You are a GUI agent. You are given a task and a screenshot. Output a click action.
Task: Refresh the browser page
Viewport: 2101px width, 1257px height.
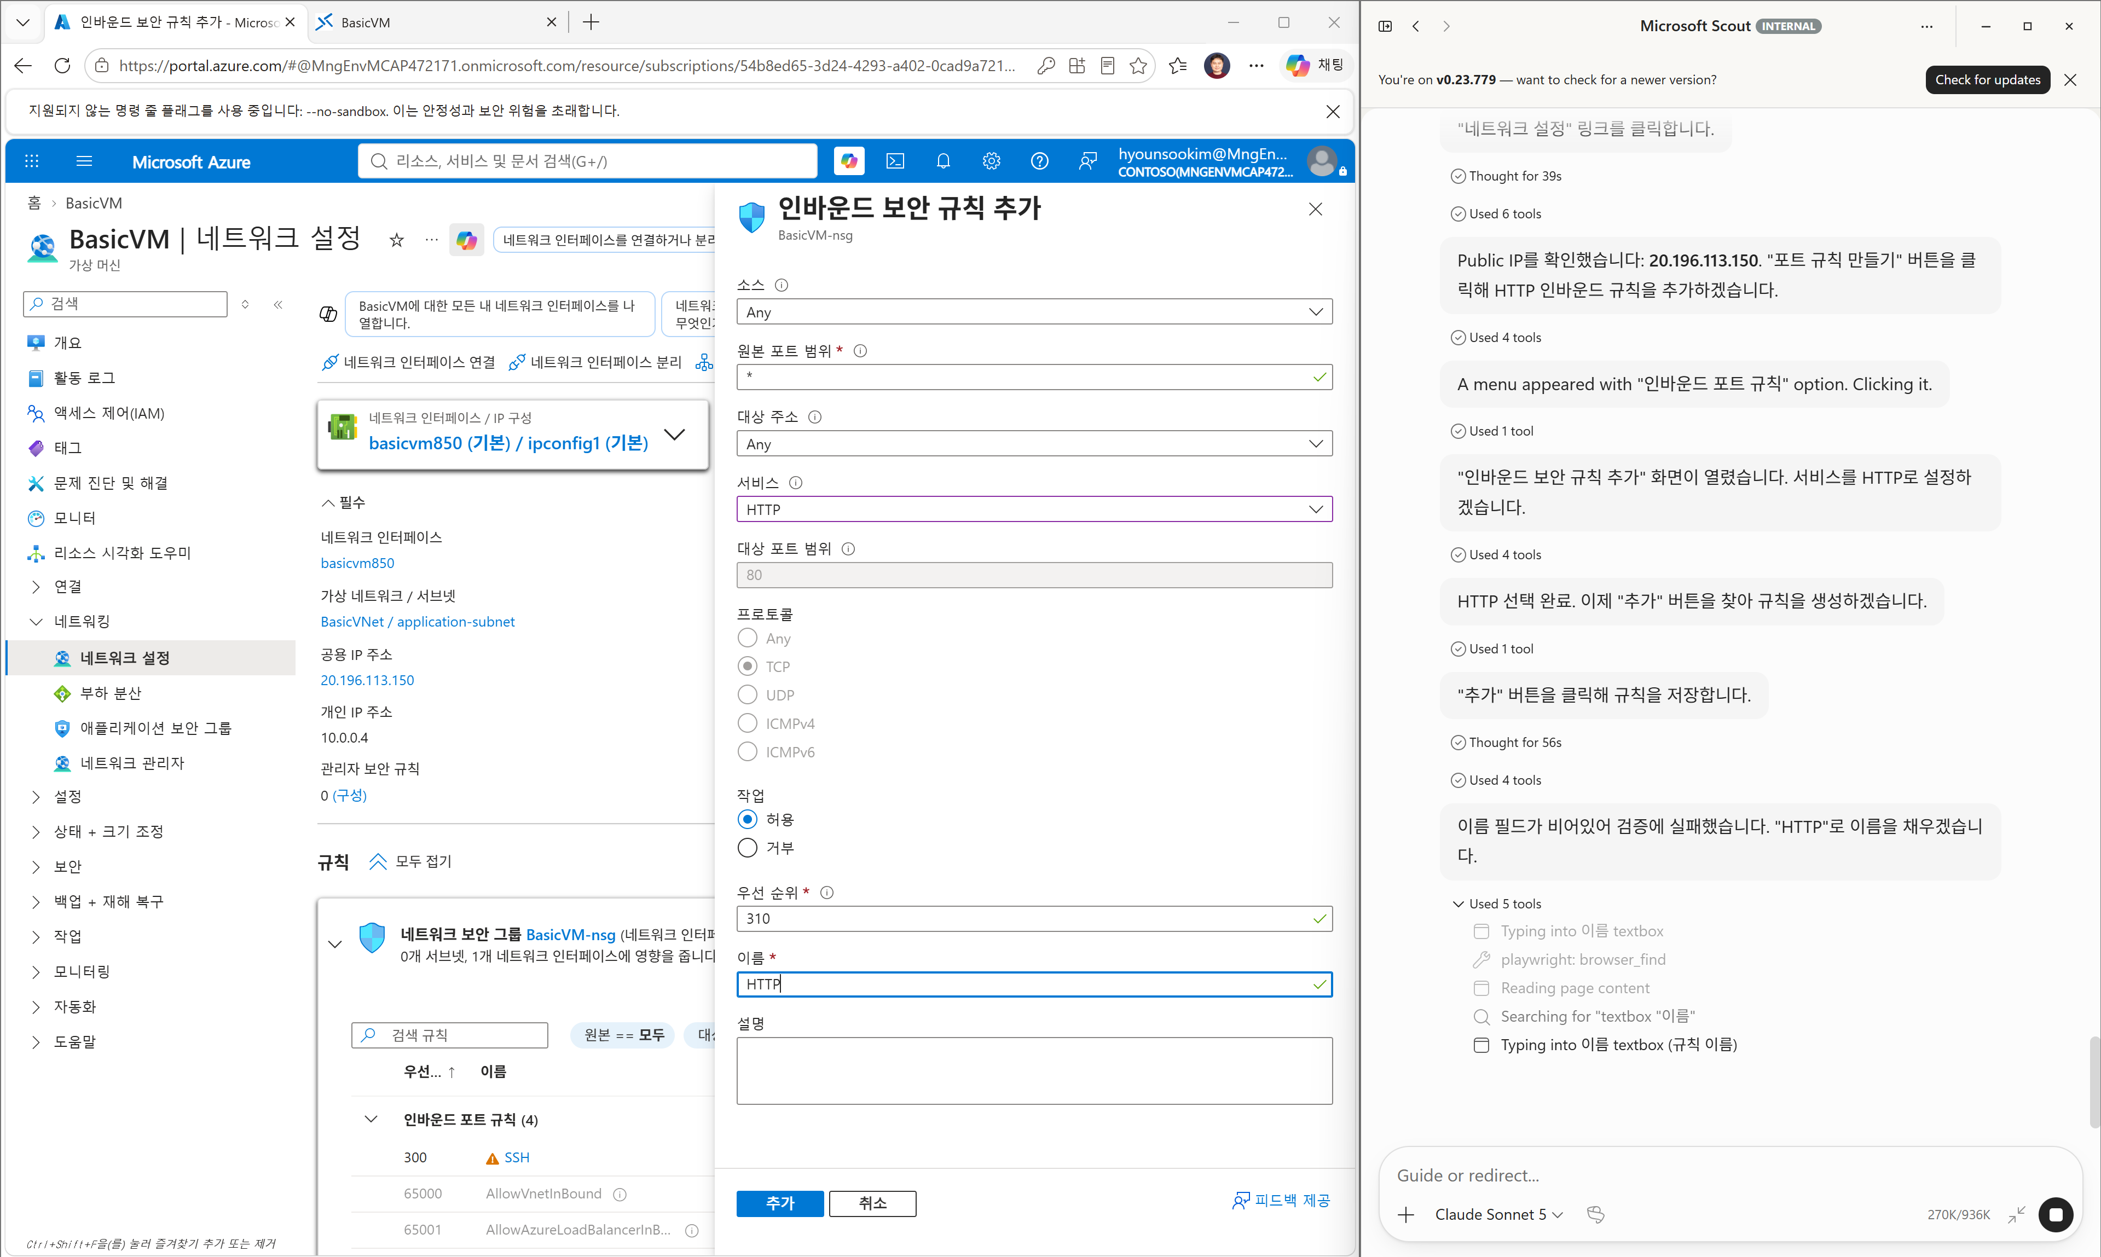coord(62,65)
